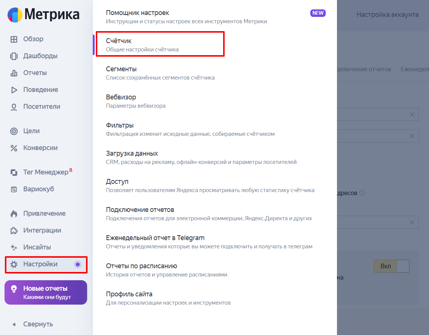Image resolution: width=429 pixels, height=335 pixels.
Task: Open Посетители via the person icon
Action: (14, 107)
